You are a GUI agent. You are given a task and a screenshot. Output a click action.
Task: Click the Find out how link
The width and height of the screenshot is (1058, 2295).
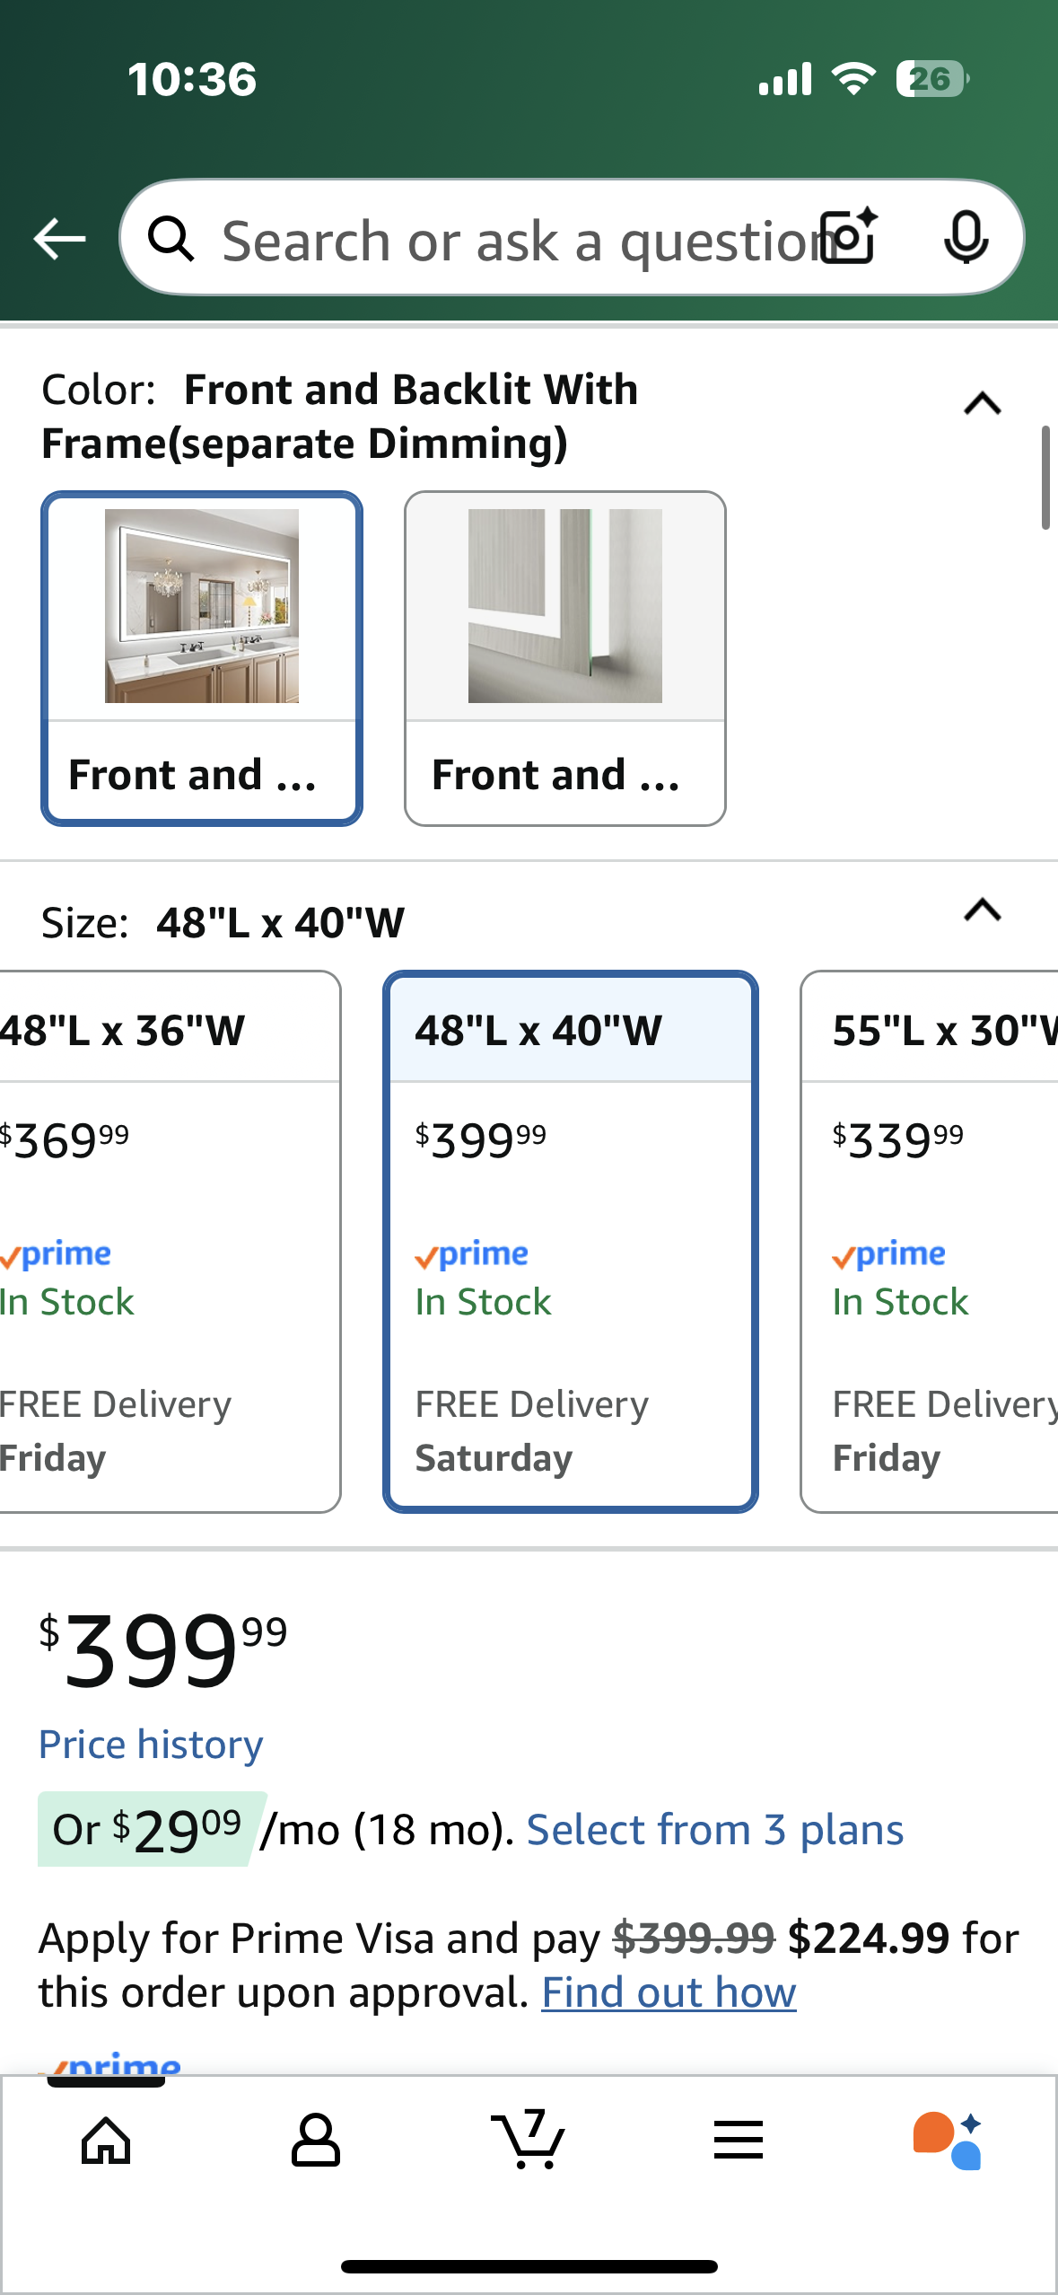click(669, 1992)
